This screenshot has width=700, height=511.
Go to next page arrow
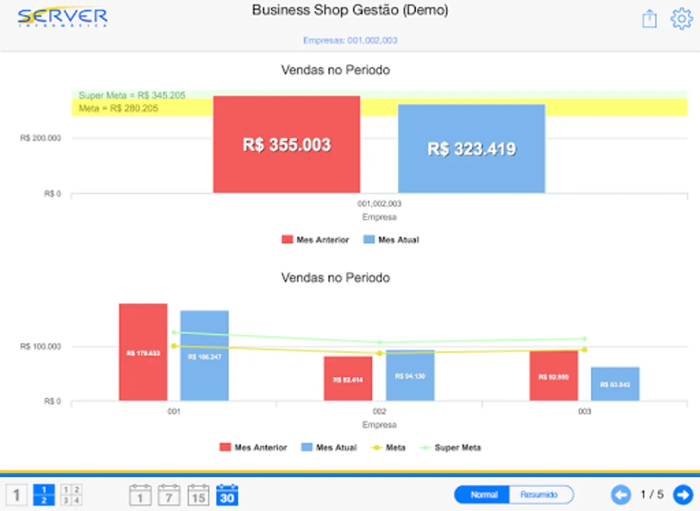pos(683,495)
